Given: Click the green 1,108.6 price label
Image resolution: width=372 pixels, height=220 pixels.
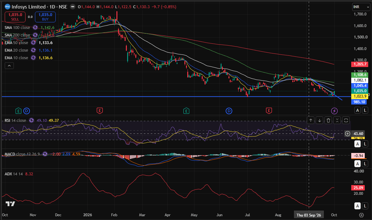Looking at the screenshot, I should (x=360, y=75).
